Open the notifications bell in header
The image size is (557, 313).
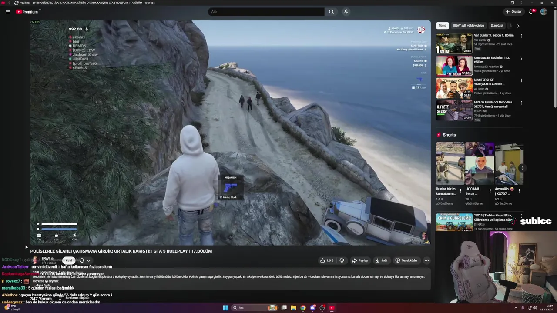point(531,12)
